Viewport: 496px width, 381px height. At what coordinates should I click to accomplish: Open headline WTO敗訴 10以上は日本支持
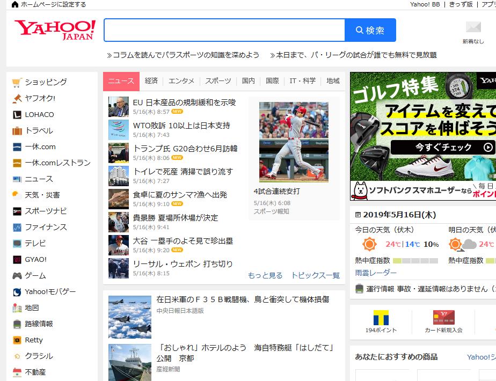pos(181,126)
